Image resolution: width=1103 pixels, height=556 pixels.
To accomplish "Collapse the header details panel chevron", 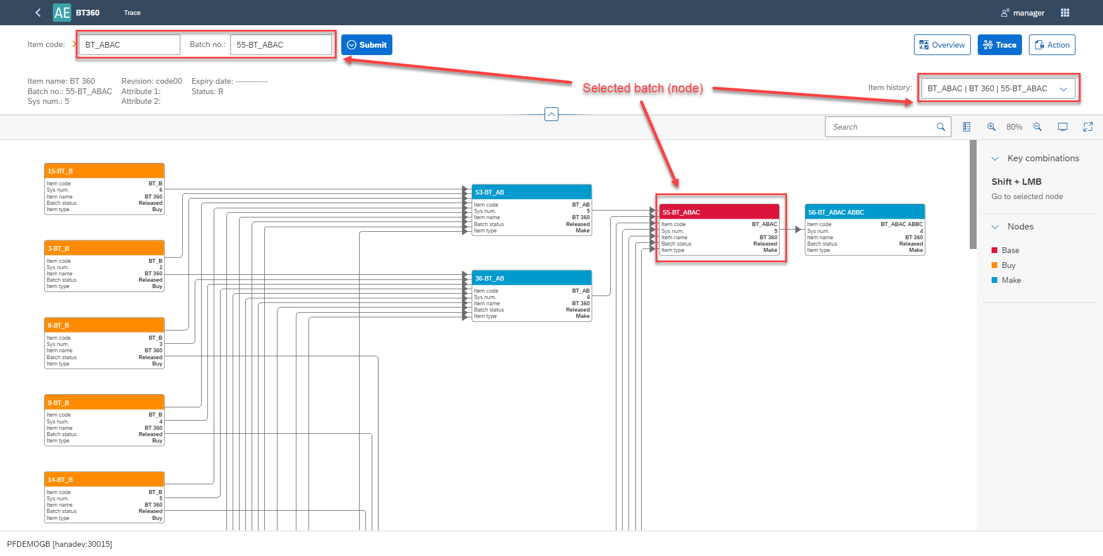I will coord(551,114).
